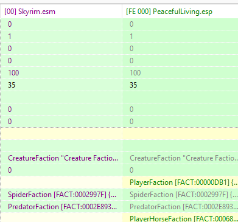Select SpiderFaction [FACT:0002997F] in PeacefulLiving.esp column

coord(180,195)
